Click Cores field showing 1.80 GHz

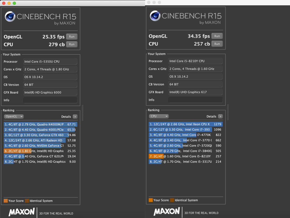coord(50,69)
